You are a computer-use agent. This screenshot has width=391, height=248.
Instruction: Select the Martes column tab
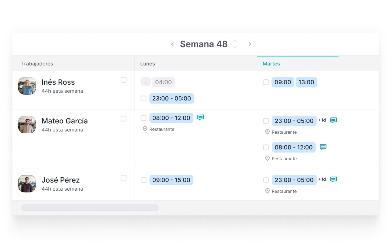(x=271, y=64)
